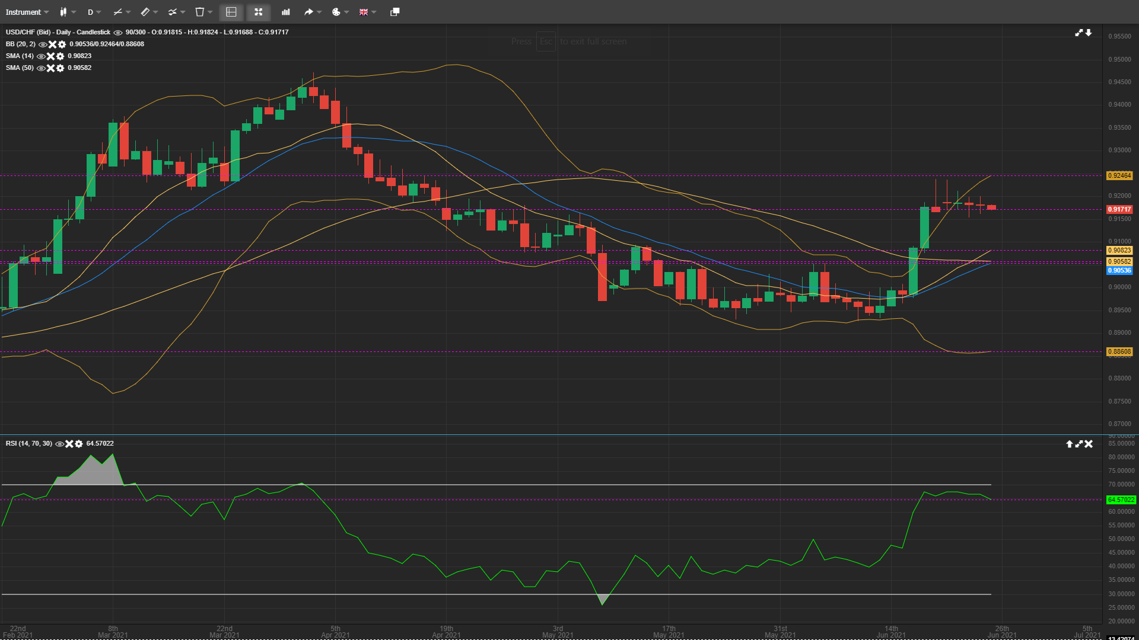Click the 0.88608 lower band price tag
Screen dimensions: 1139x640
1120,351
